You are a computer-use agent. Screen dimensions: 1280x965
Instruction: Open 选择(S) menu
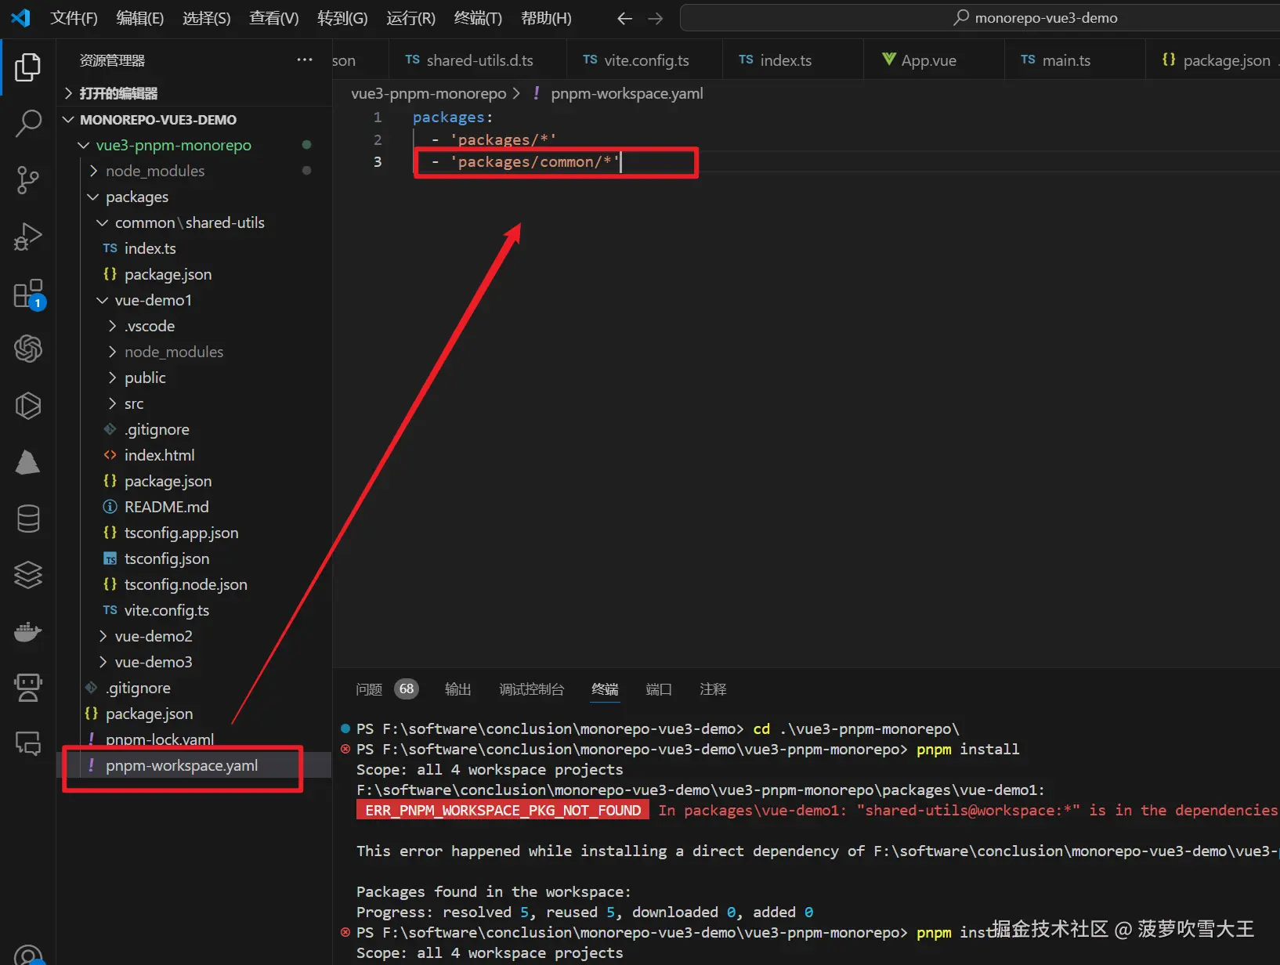coord(207,18)
